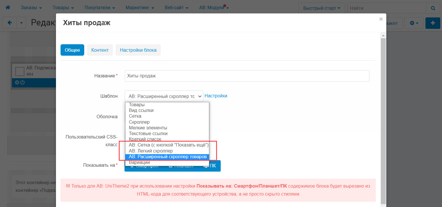Viewport: 442px width, 207px height.
Task: Open the gear settings menu in header
Action: pos(414,23)
